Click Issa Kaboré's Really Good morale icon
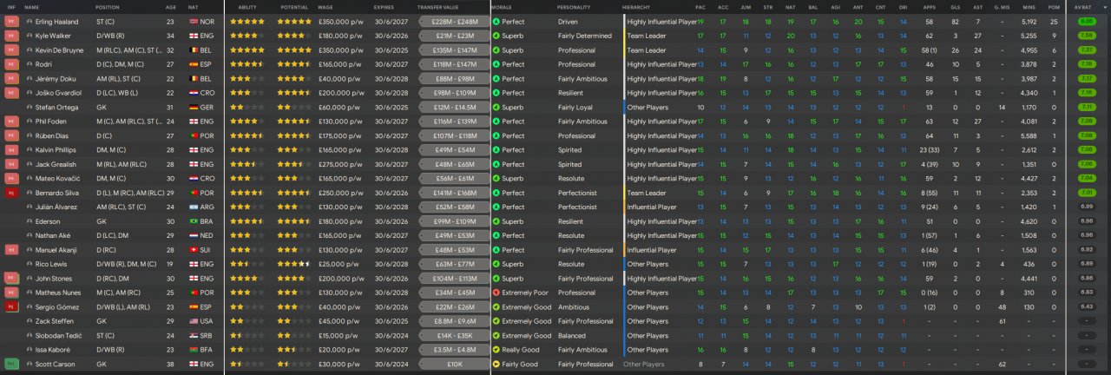The height and width of the screenshot is (375, 1111). coord(496,350)
